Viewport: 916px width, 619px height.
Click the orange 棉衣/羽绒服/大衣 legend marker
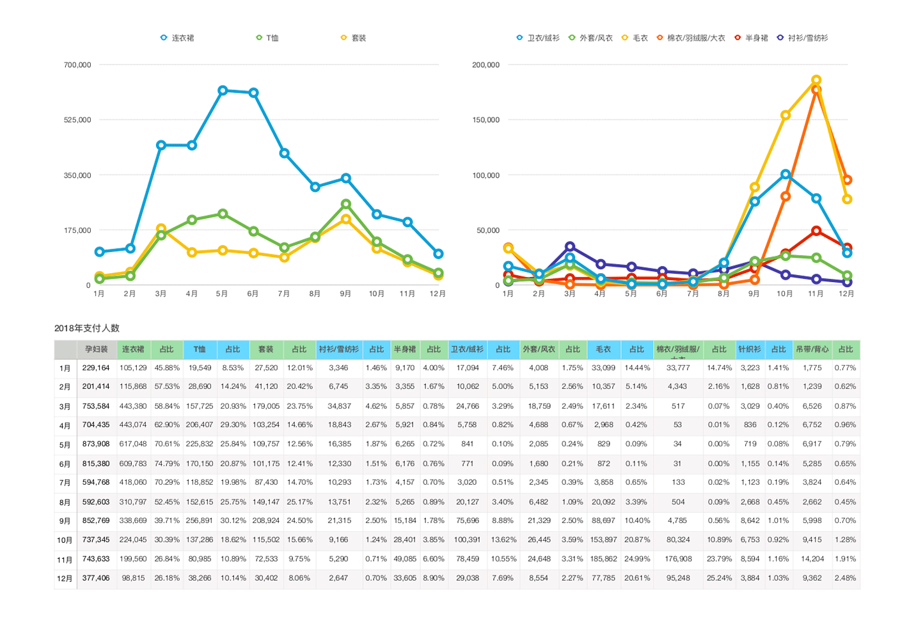tap(659, 38)
